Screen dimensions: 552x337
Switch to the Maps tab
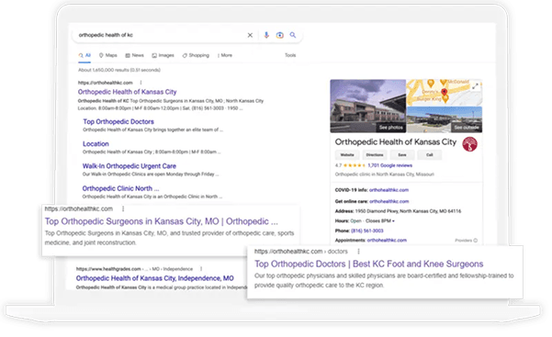[107, 55]
